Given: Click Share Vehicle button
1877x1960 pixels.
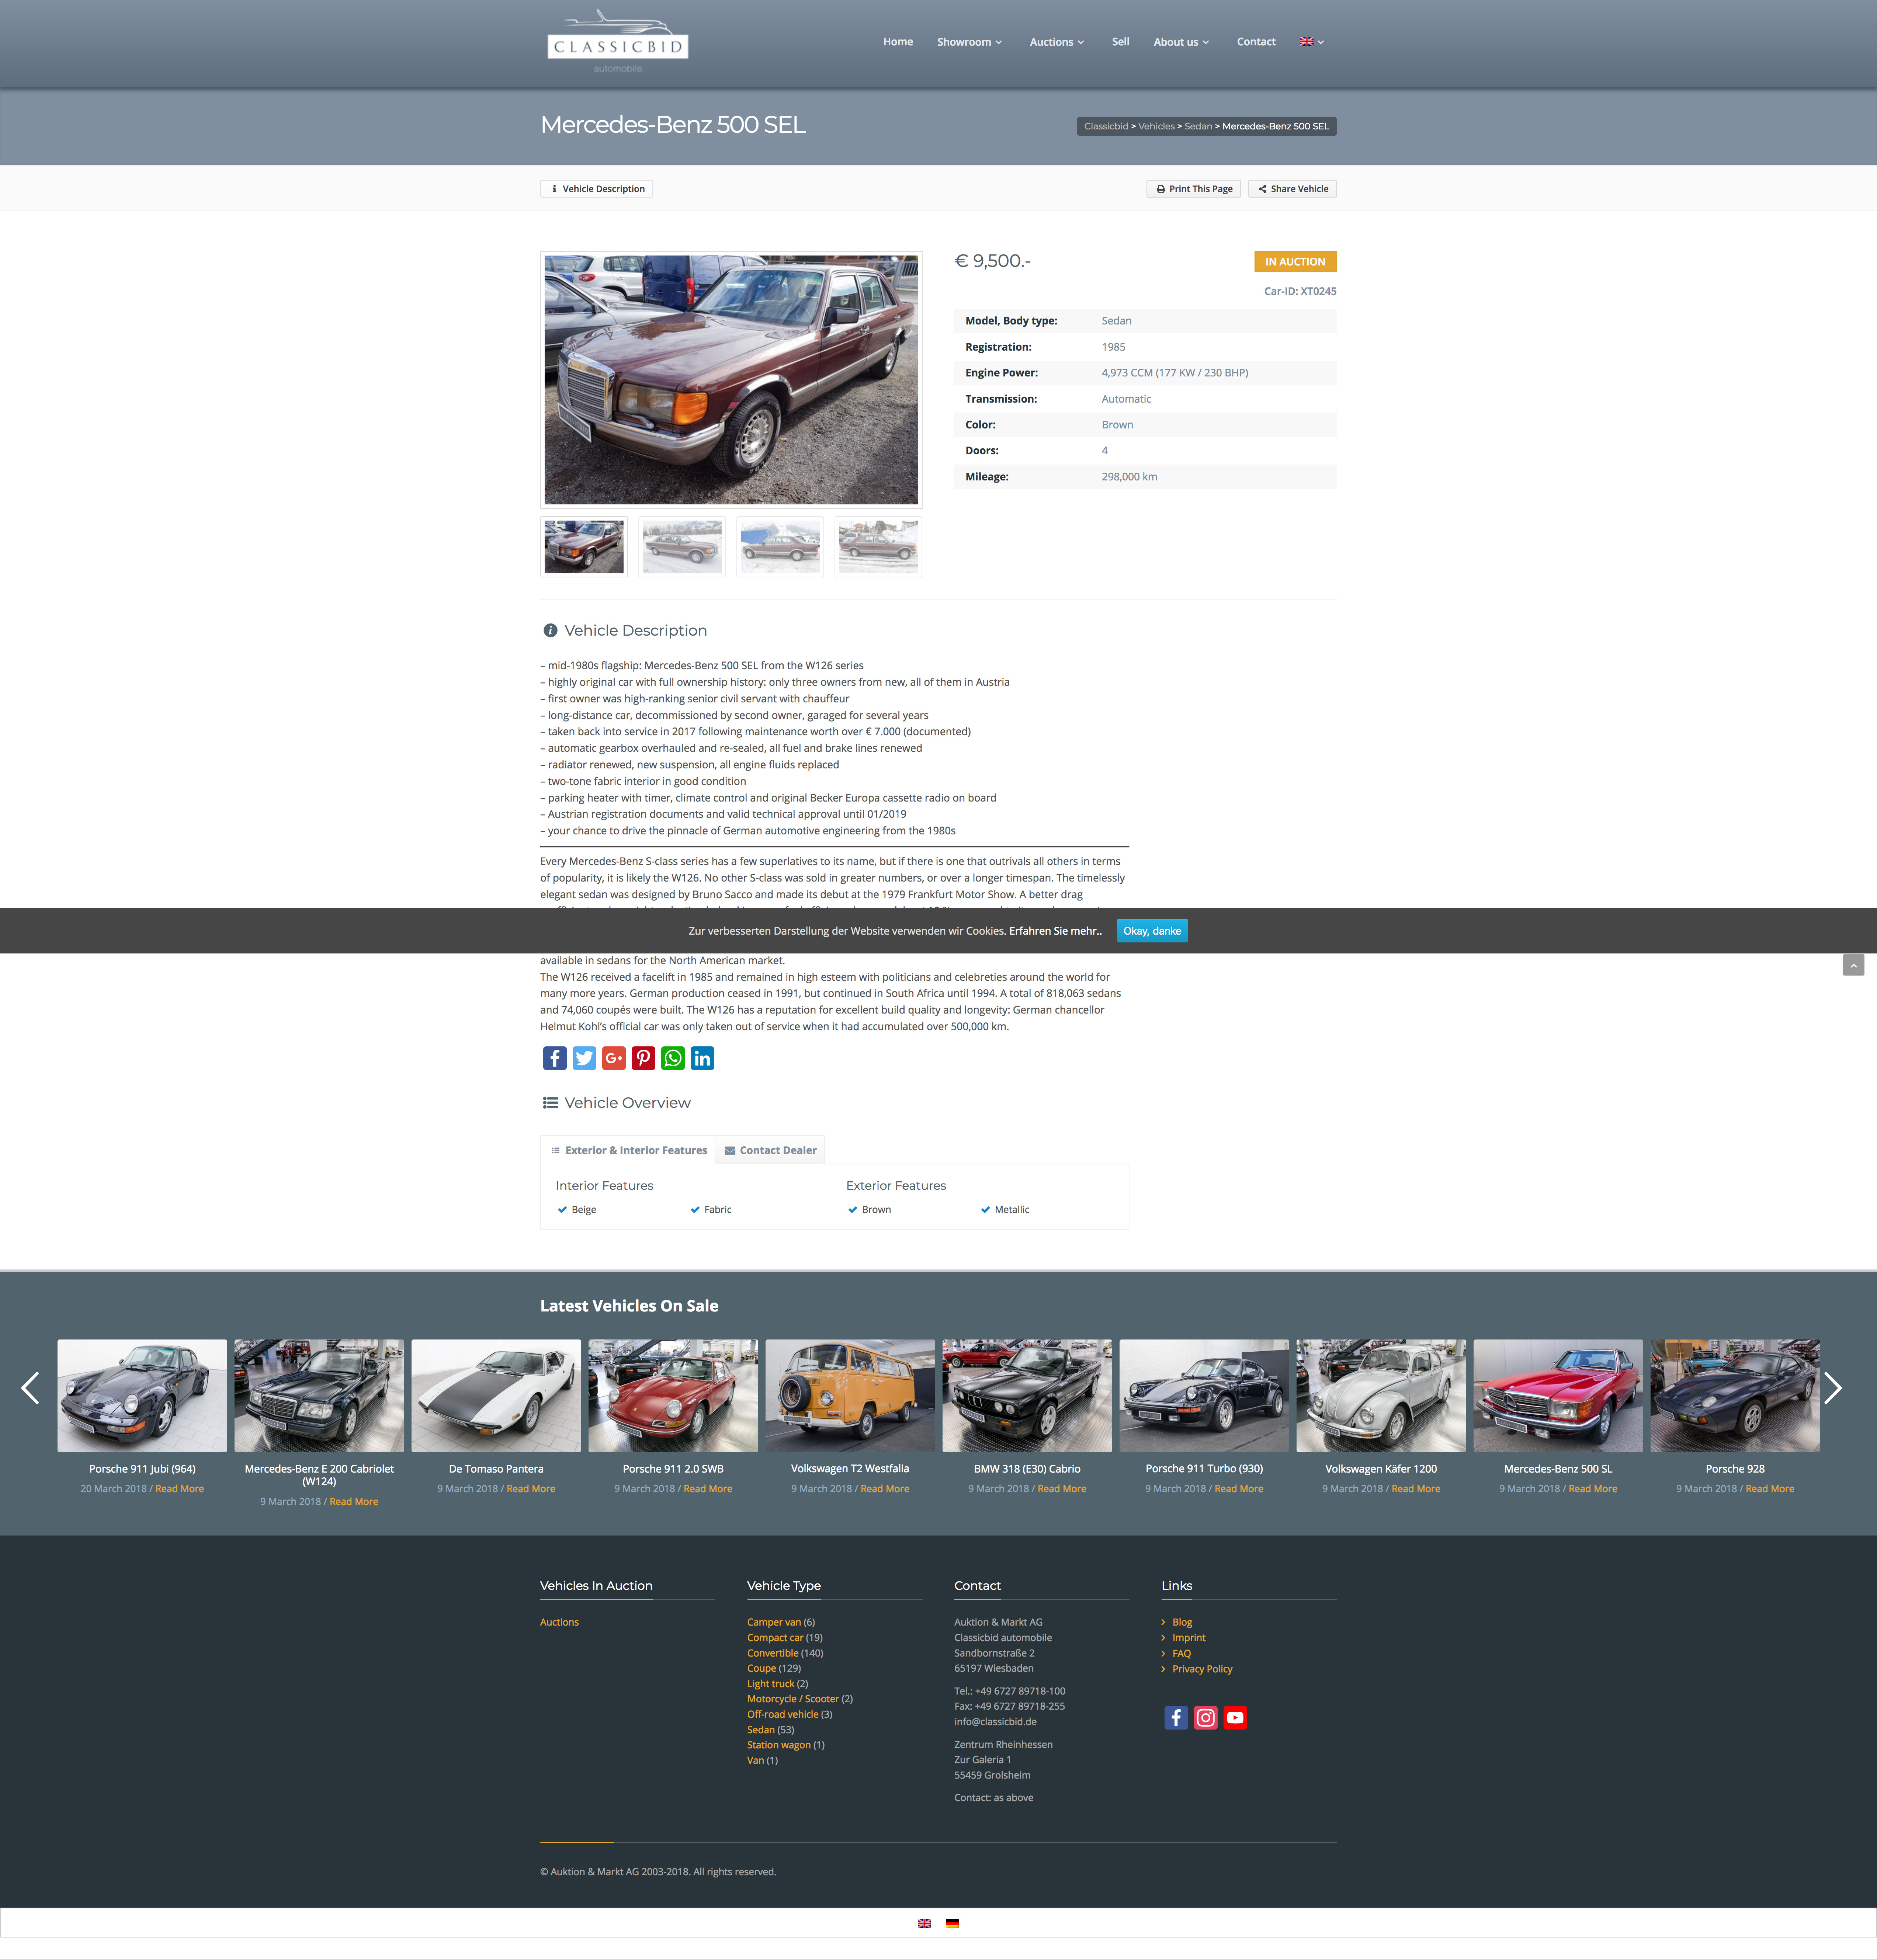Looking at the screenshot, I should [1292, 189].
